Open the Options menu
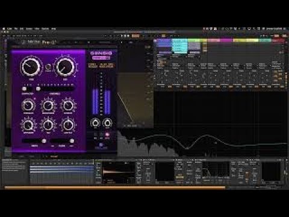The width and height of the screenshot is (289, 217). coord(45,29)
